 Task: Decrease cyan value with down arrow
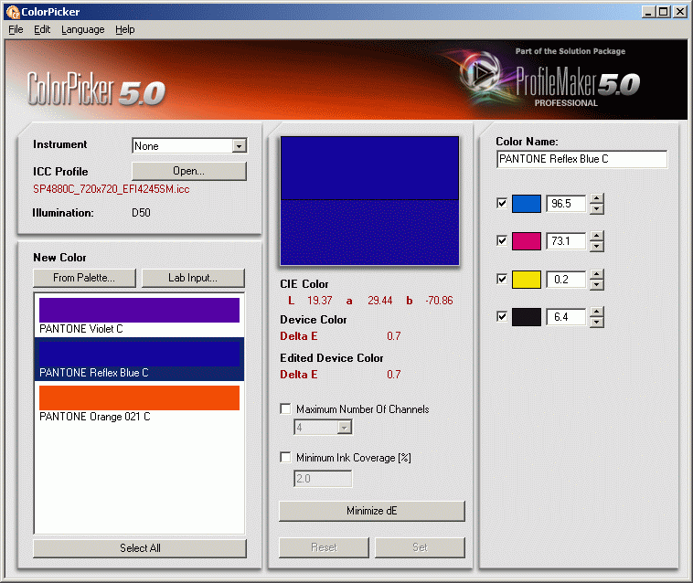click(x=597, y=208)
